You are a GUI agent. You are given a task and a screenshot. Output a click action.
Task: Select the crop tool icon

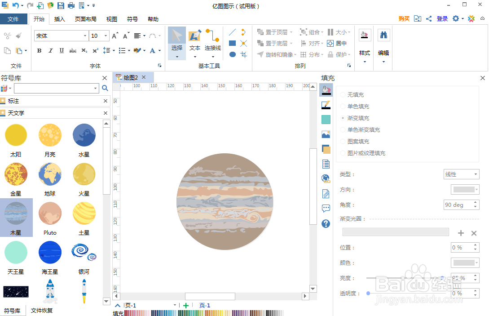[243, 55]
